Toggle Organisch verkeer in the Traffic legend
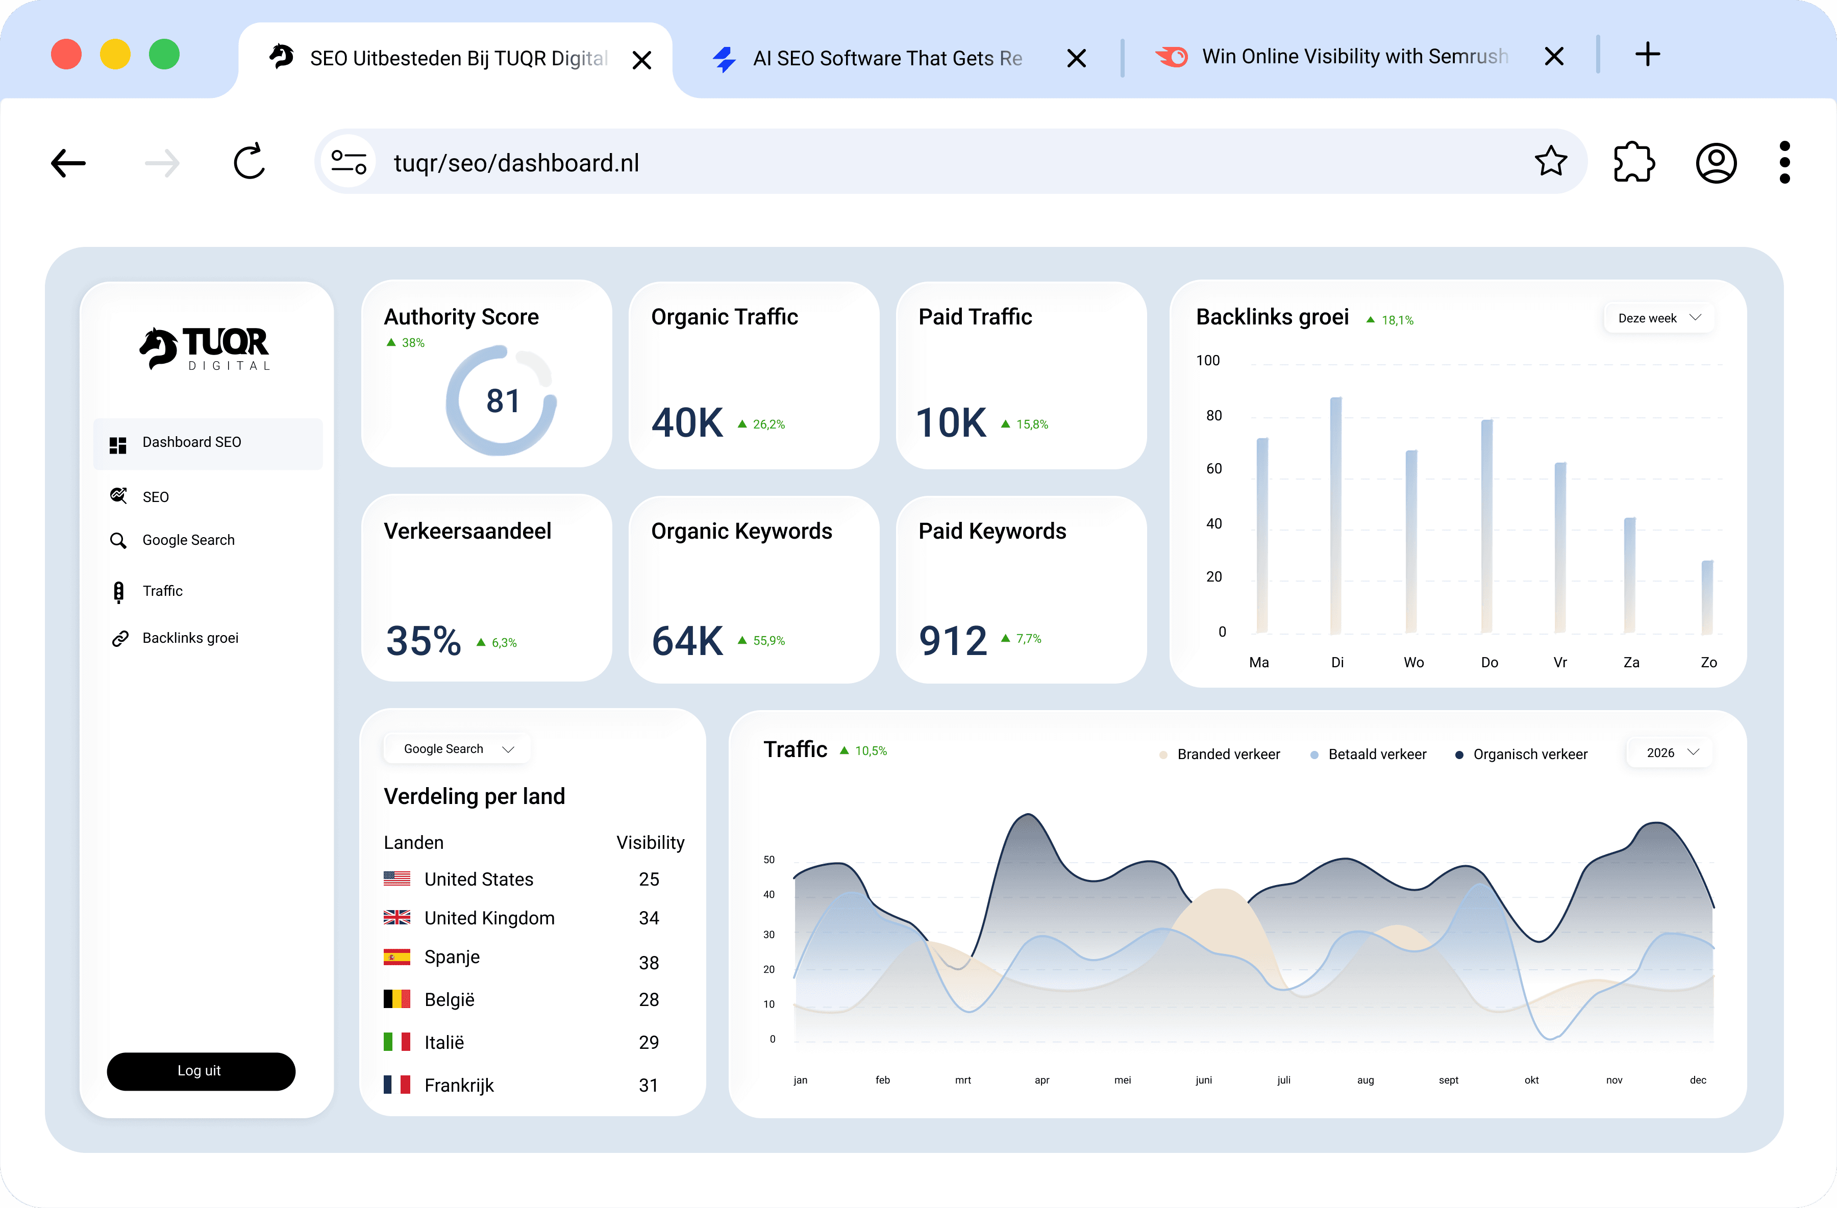1837x1208 pixels. 1529,753
